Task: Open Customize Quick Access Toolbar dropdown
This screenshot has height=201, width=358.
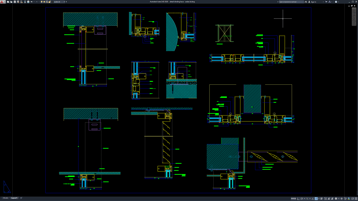Action: tap(66, 2)
